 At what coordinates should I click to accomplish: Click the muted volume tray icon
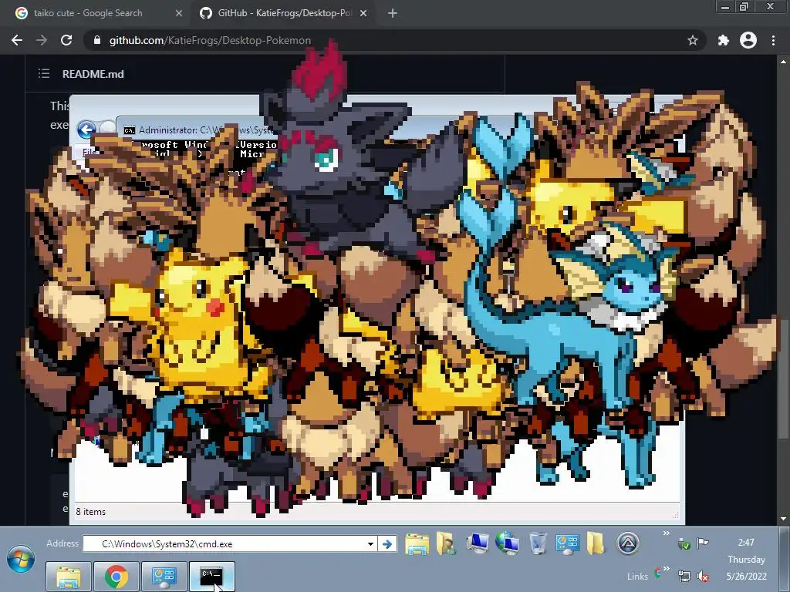pyautogui.click(x=702, y=576)
